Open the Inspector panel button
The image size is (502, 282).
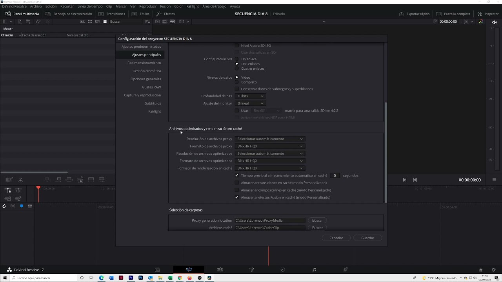tap(488, 14)
